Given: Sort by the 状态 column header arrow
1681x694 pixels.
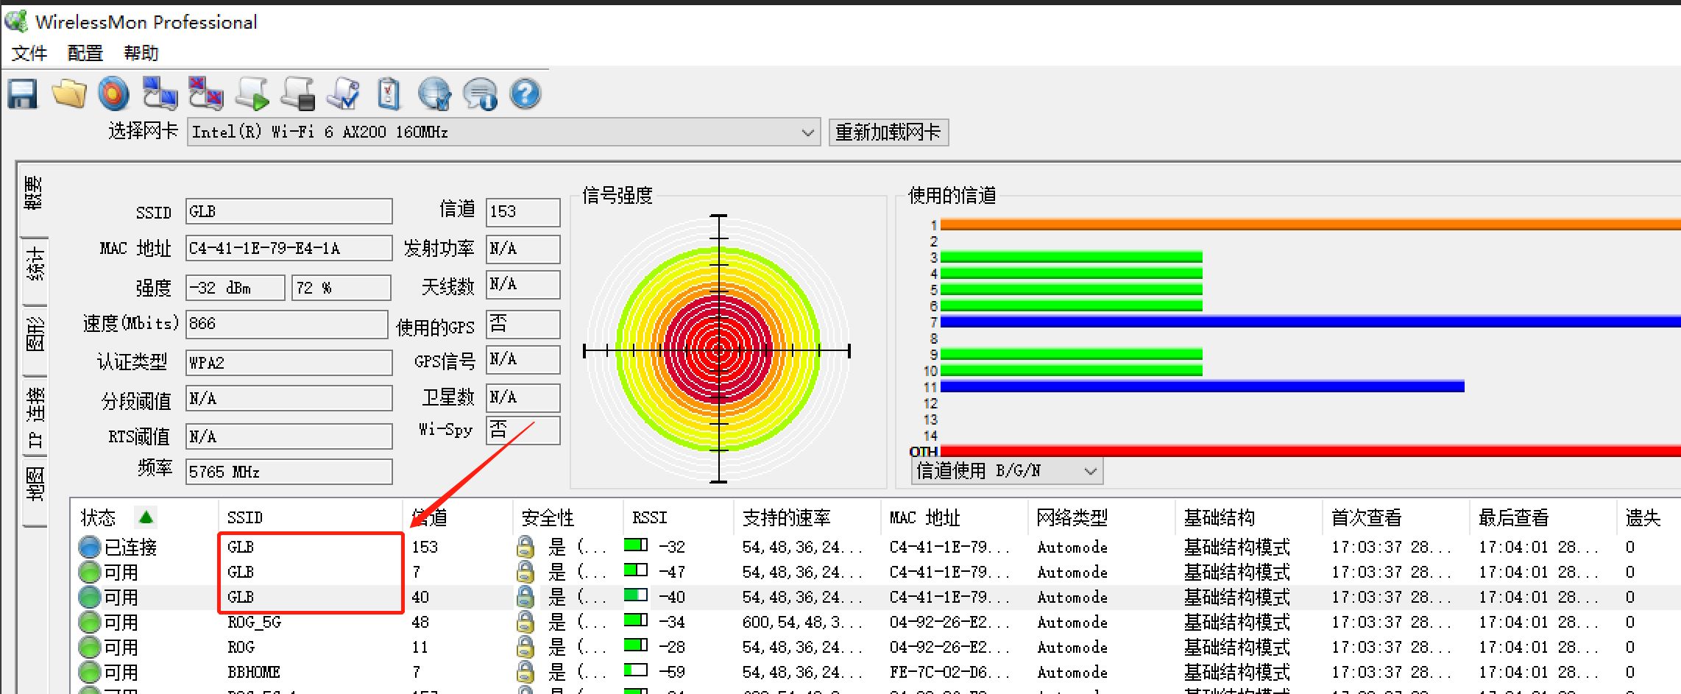Looking at the screenshot, I should 146,517.
